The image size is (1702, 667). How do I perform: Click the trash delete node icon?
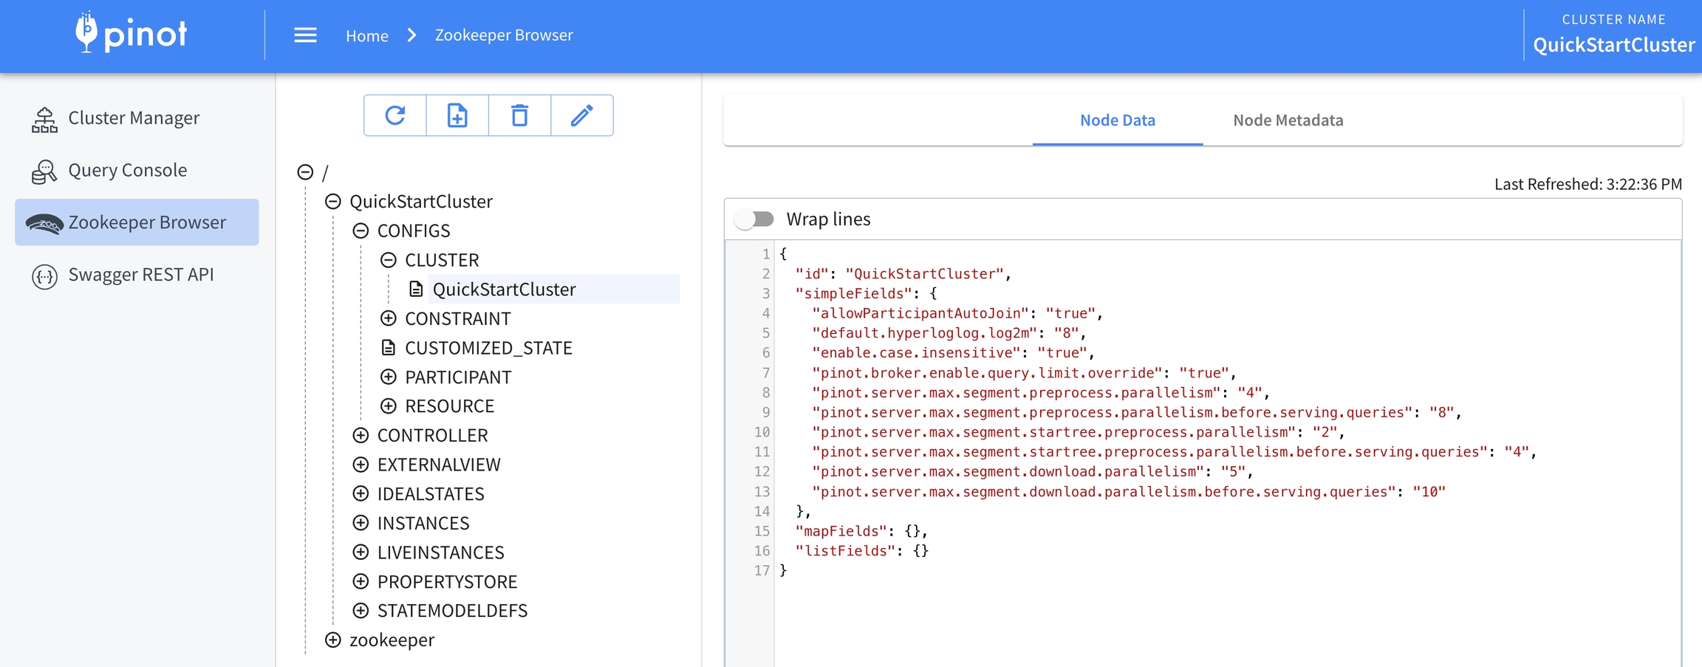[519, 115]
